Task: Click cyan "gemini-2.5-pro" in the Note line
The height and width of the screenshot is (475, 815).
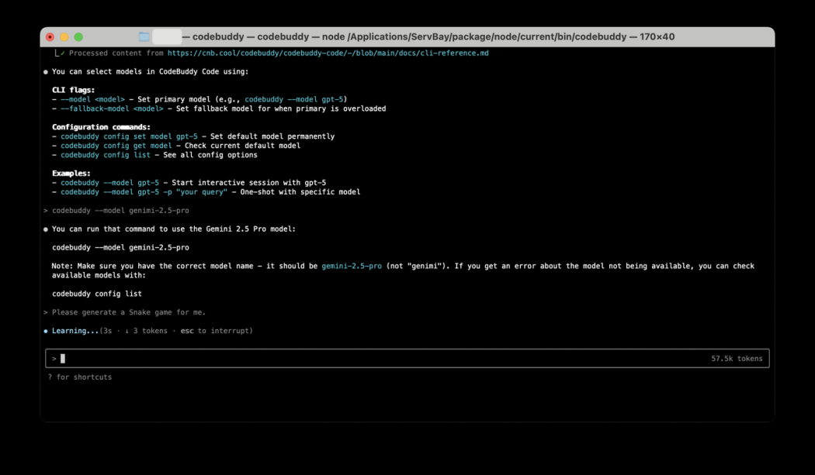Action: pos(352,266)
